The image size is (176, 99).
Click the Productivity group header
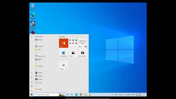pyautogui.click(x=62, y=37)
